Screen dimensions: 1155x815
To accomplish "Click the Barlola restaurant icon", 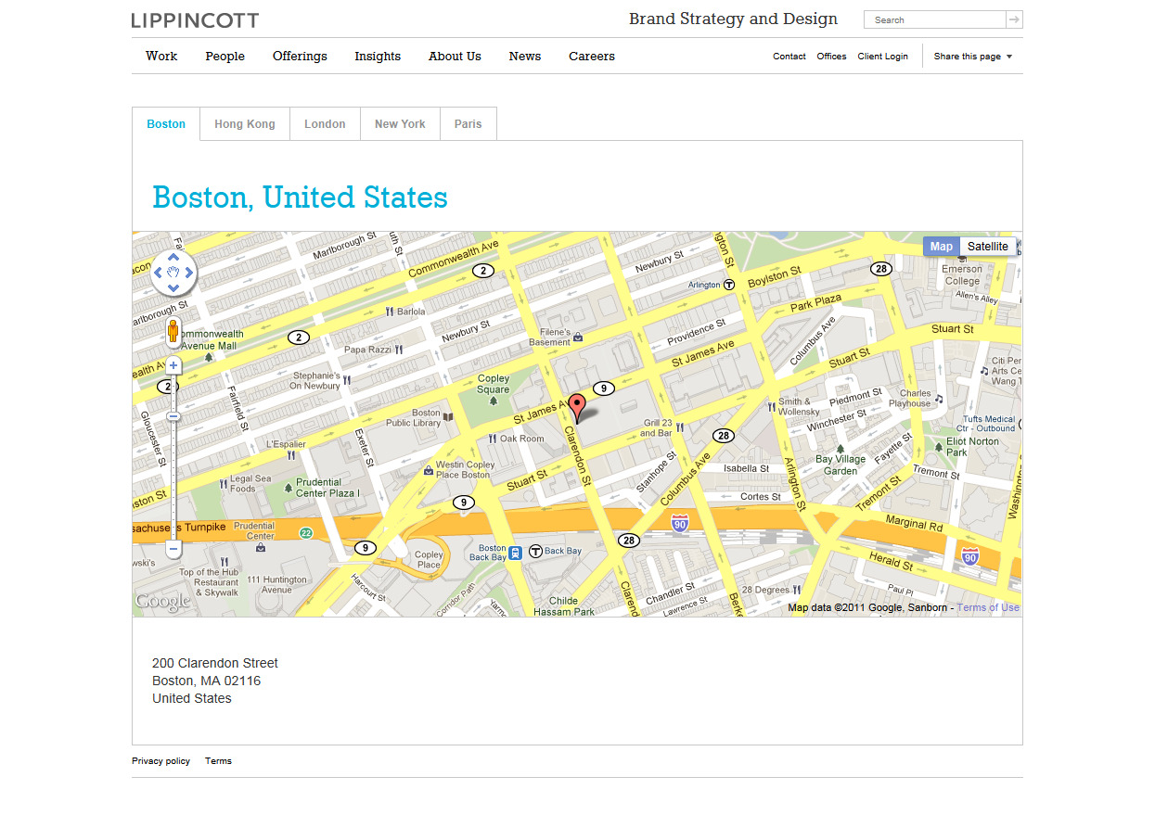I will (390, 312).
